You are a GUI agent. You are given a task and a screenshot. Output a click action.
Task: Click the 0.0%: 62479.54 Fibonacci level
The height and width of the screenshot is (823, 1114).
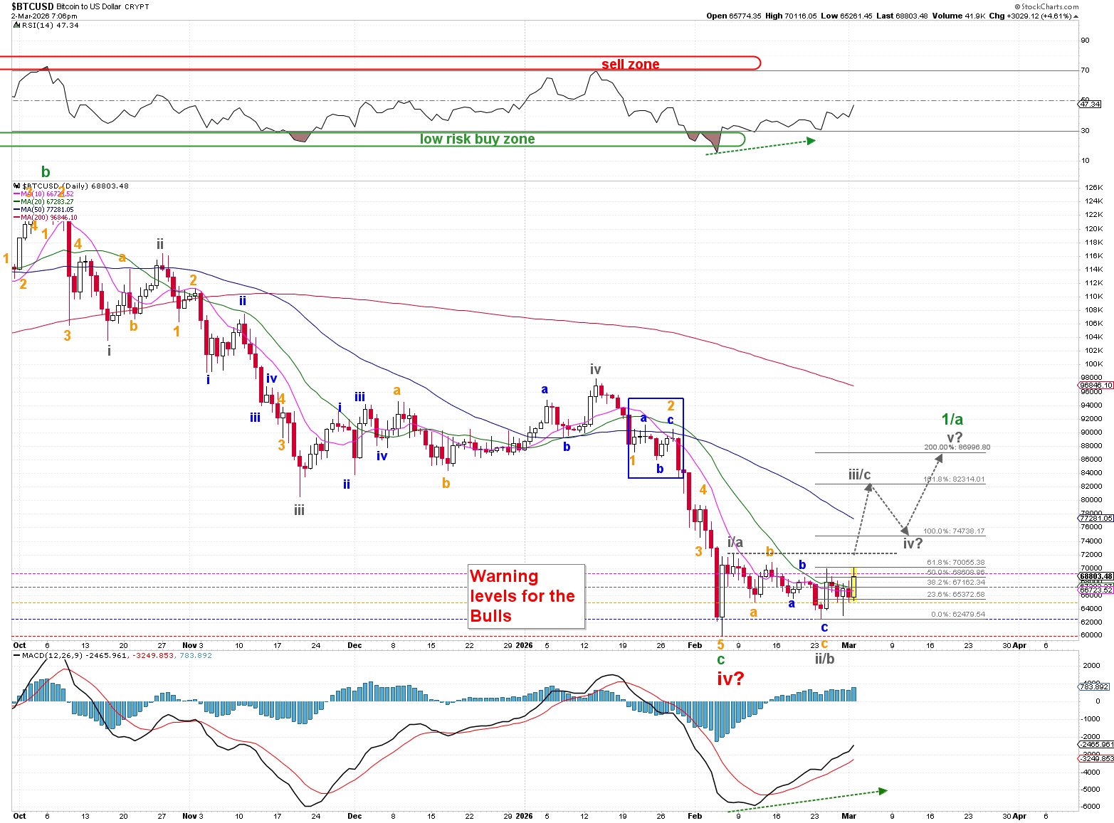pyautogui.click(x=958, y=615)
